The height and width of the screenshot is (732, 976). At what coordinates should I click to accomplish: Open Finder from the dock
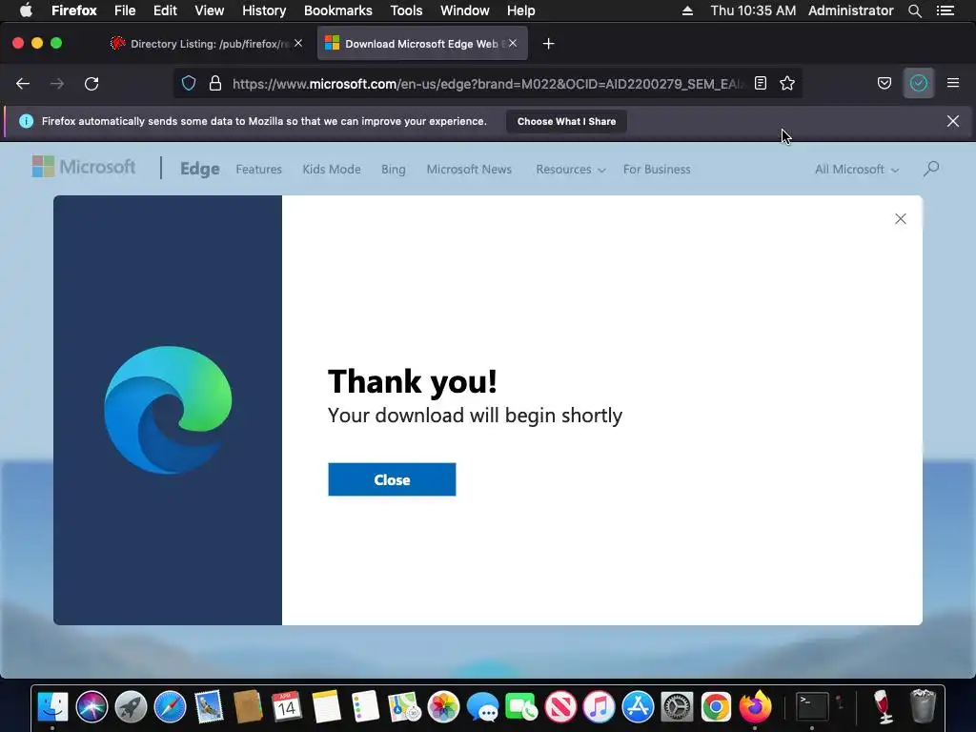click(52, 707)
